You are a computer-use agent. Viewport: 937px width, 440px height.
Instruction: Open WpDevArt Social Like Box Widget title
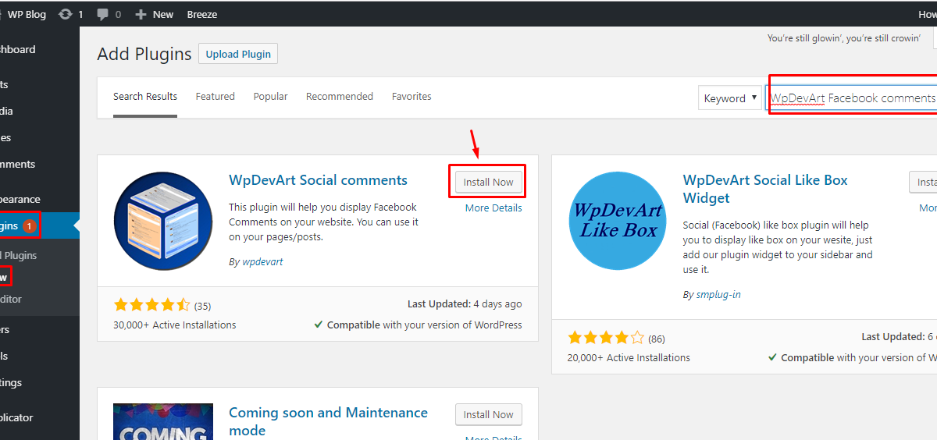tap(765, 189)
